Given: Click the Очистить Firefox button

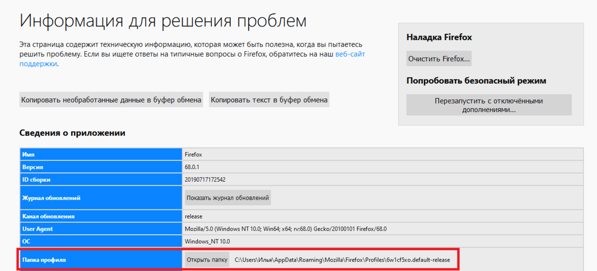Looking at the screenshot, I should point(439,59).
